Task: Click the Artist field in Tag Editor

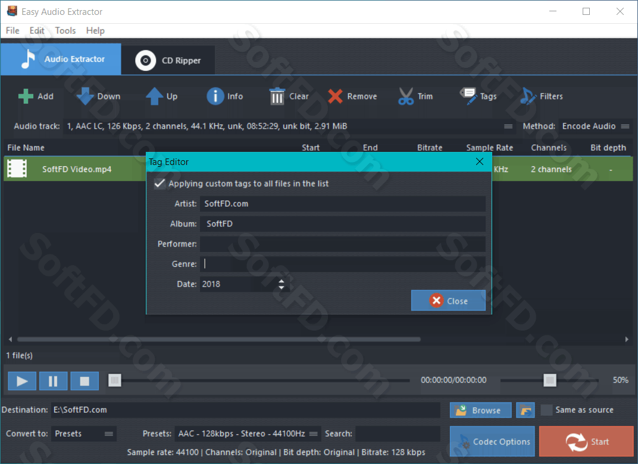Action: (343, 204)
